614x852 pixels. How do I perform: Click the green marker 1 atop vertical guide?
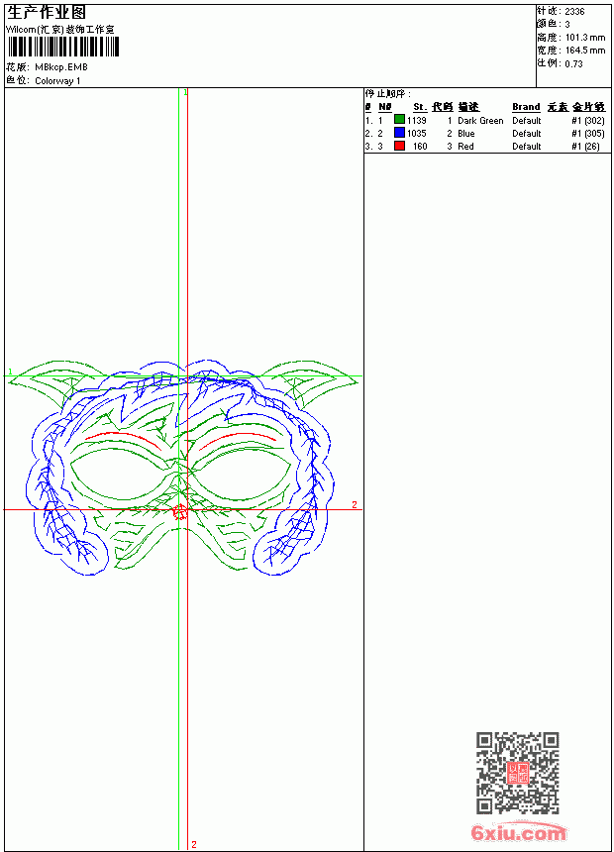185,92
